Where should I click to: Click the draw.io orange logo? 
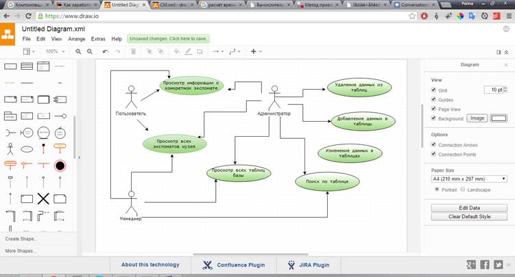click(8, 34)
